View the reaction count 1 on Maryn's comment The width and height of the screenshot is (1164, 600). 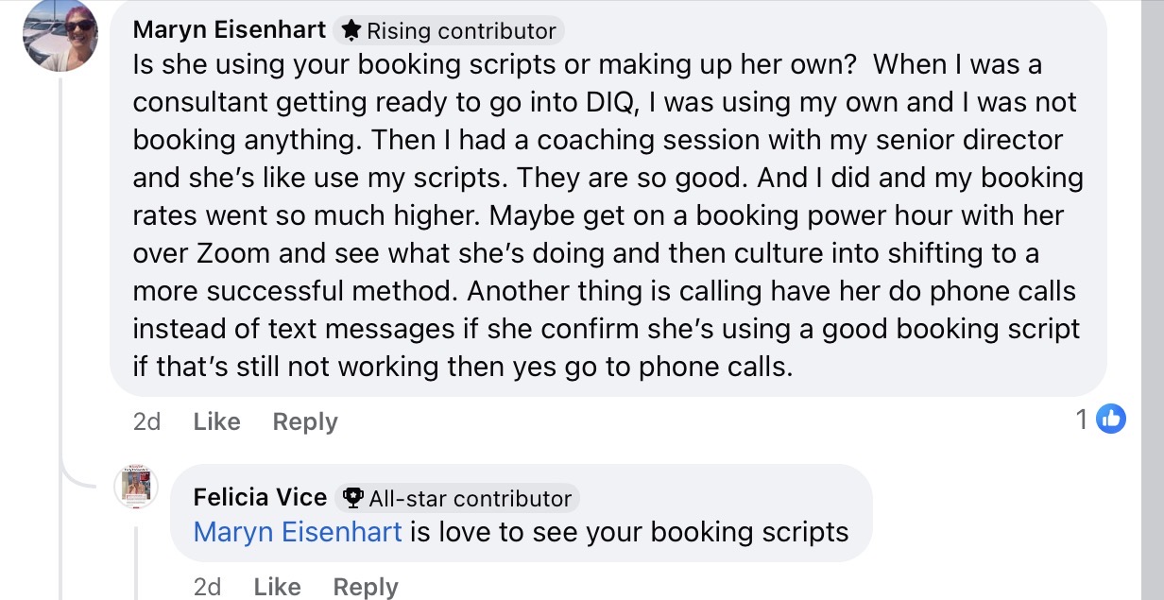(1082, 419)
